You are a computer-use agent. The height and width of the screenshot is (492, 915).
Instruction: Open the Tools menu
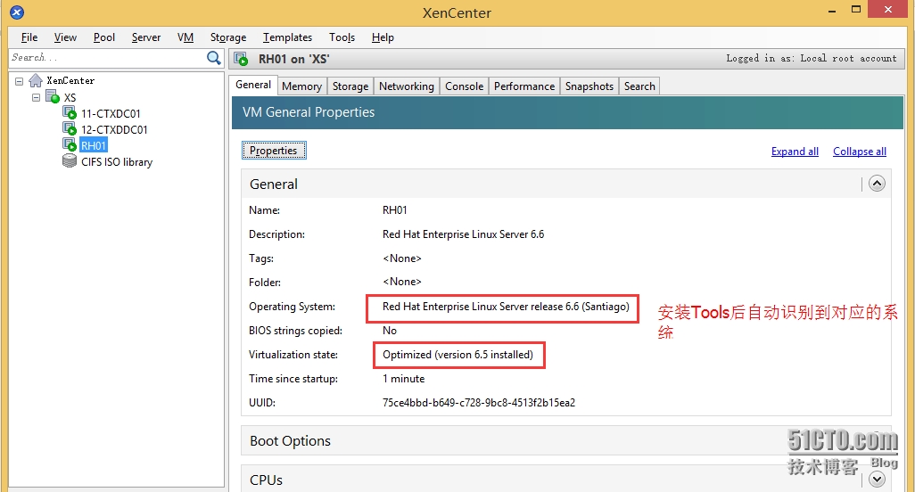(342, 37)
